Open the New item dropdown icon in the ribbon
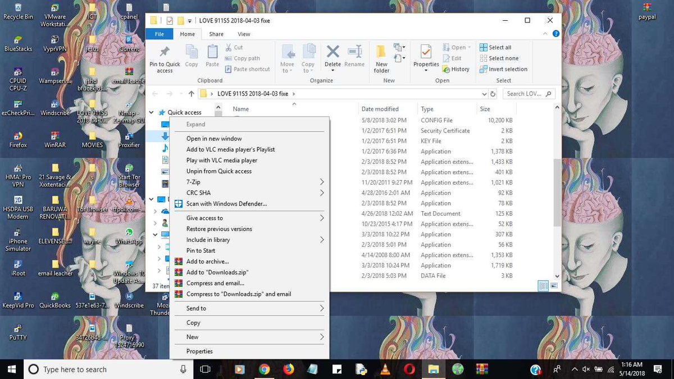This screenshot has width=674, height=379. (399, 48)
